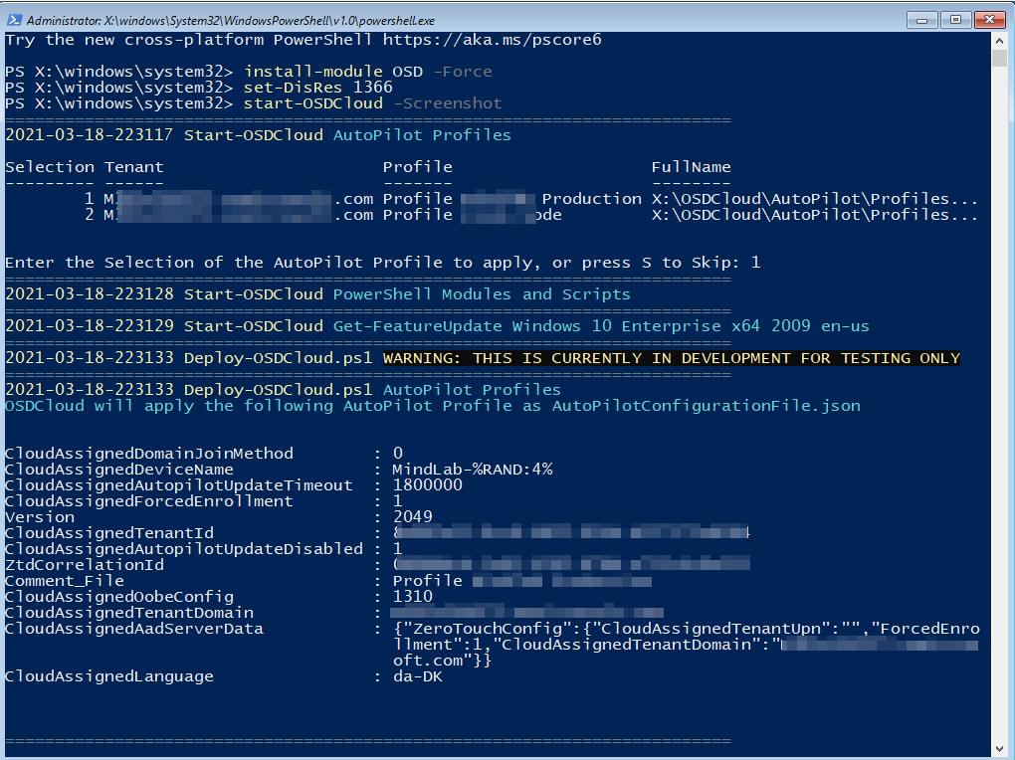Click 'CloudAssignedLanguage' property name

coord(109,676)
